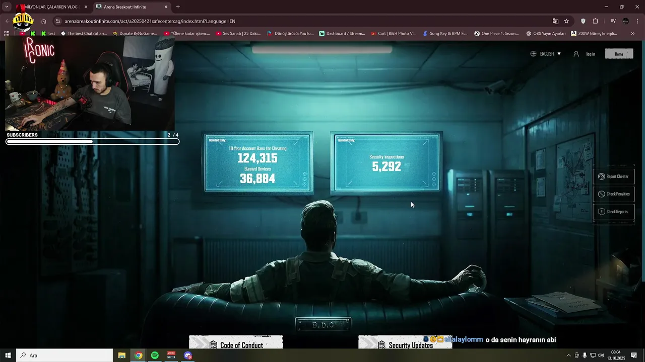This screenshot has height=362, width=645.
Task: Open the media control icon in toolbar
Action: pyautogui.click(x=613, y=21)
